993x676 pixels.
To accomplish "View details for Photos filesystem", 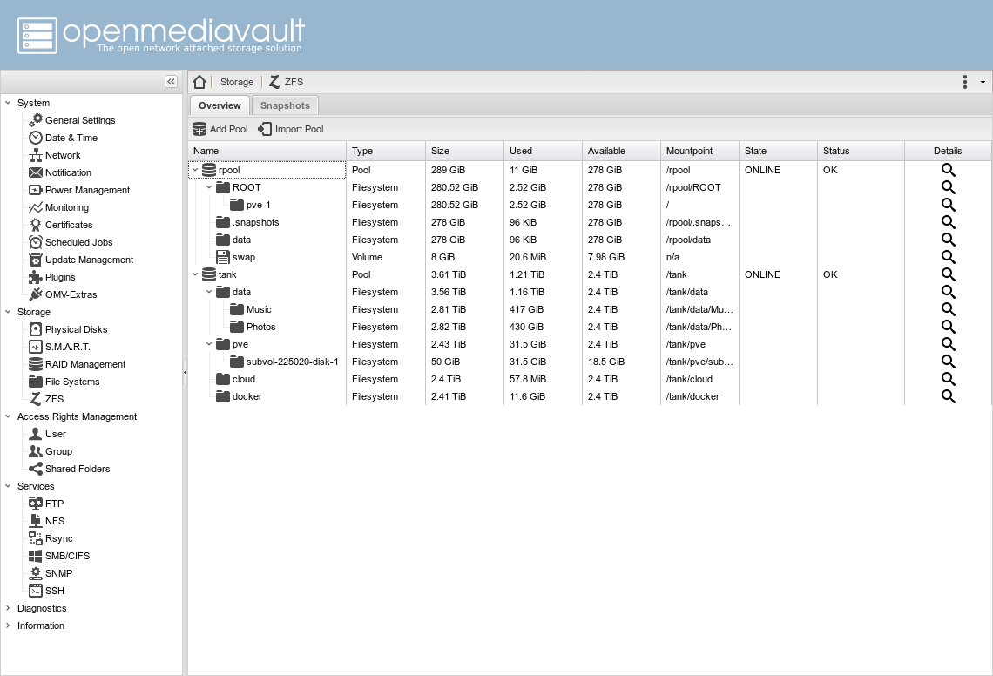I will coord(948,327).
